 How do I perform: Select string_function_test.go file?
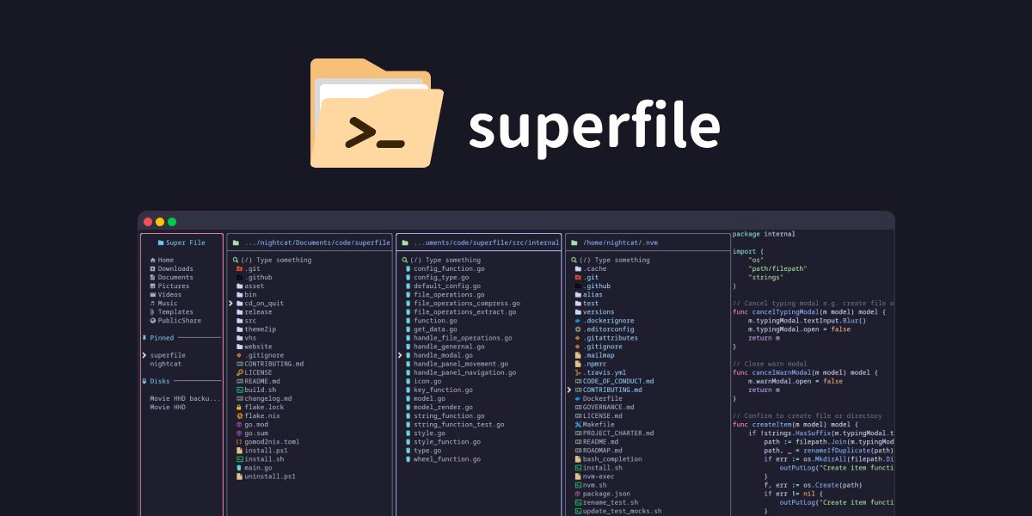coord(455,424)
